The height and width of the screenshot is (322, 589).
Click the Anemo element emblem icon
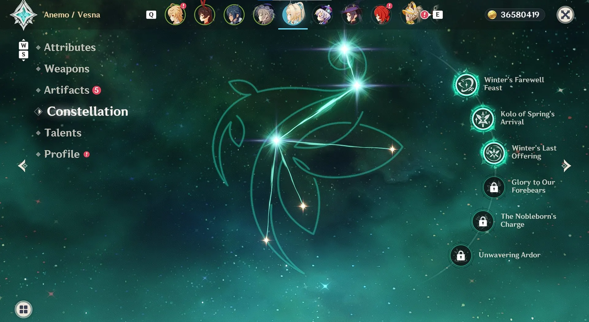24,15
